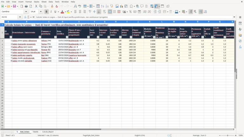Switch to the Calcolo_Report sheet tab
244x137 pixels.
(x=48, y=132)
